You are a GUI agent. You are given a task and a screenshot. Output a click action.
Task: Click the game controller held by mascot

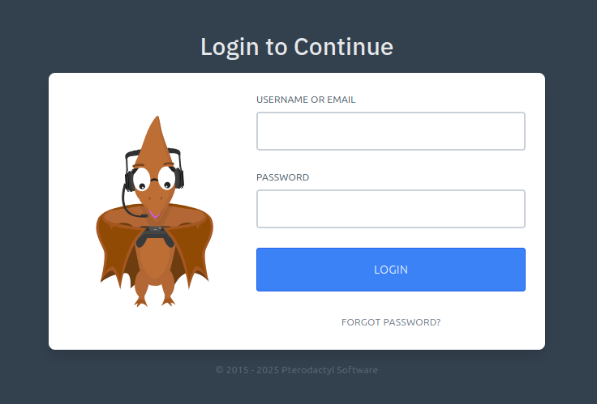155,236
